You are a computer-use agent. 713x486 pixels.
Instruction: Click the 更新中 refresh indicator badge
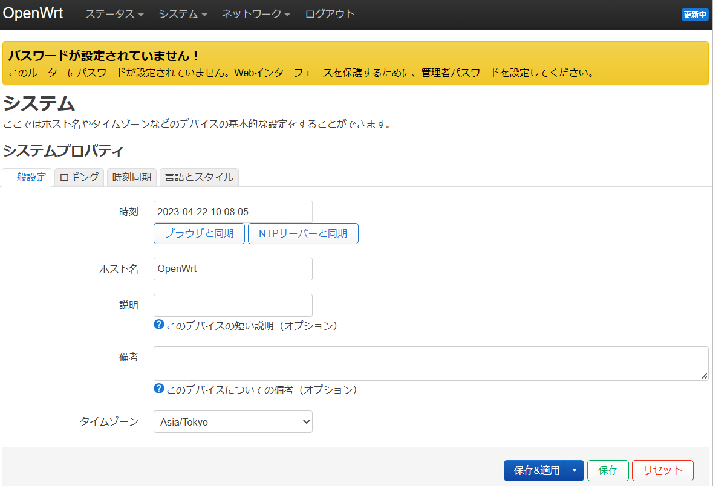pos(695,15)
